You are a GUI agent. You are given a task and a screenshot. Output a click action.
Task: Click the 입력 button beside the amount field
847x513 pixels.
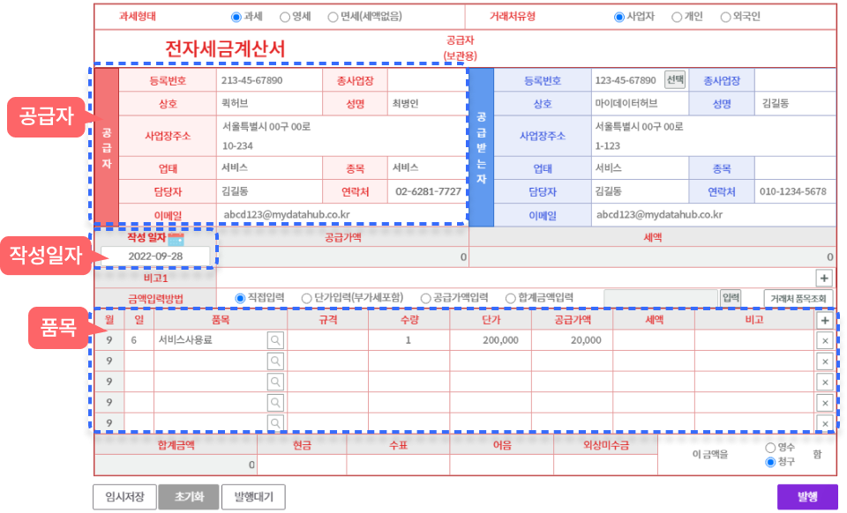click(731, 298)
